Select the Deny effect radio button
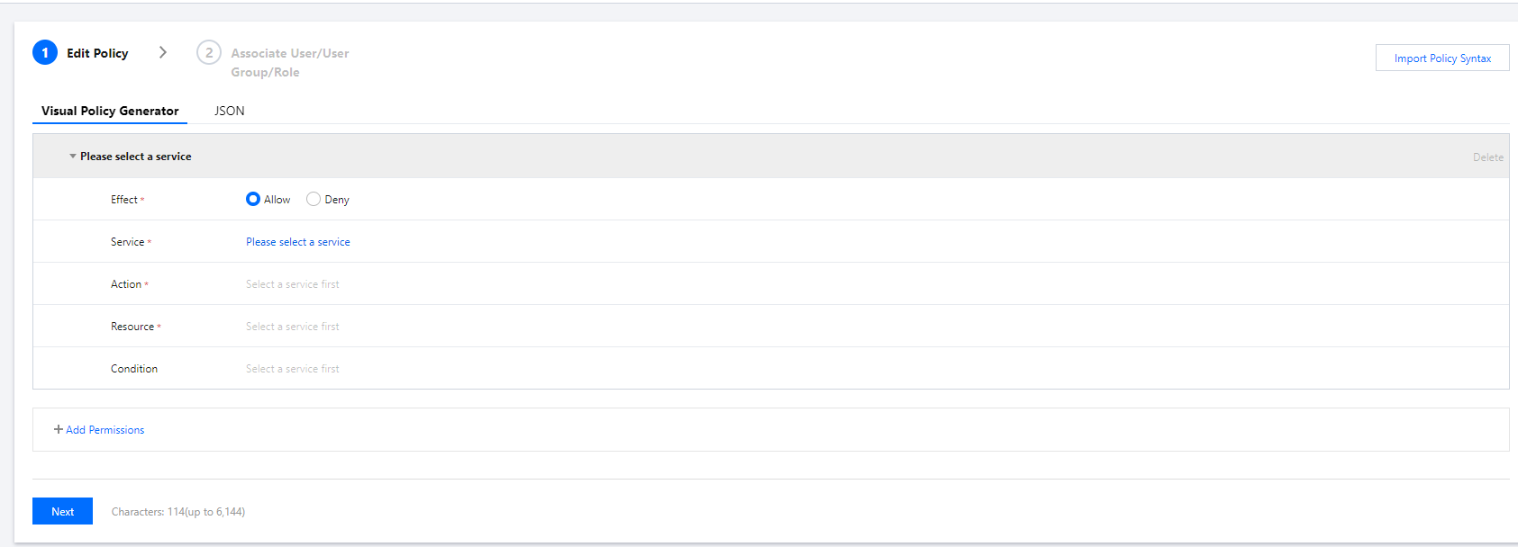Image resolution: width=1518 pixels, height=547 pixels. coord(314,200)
